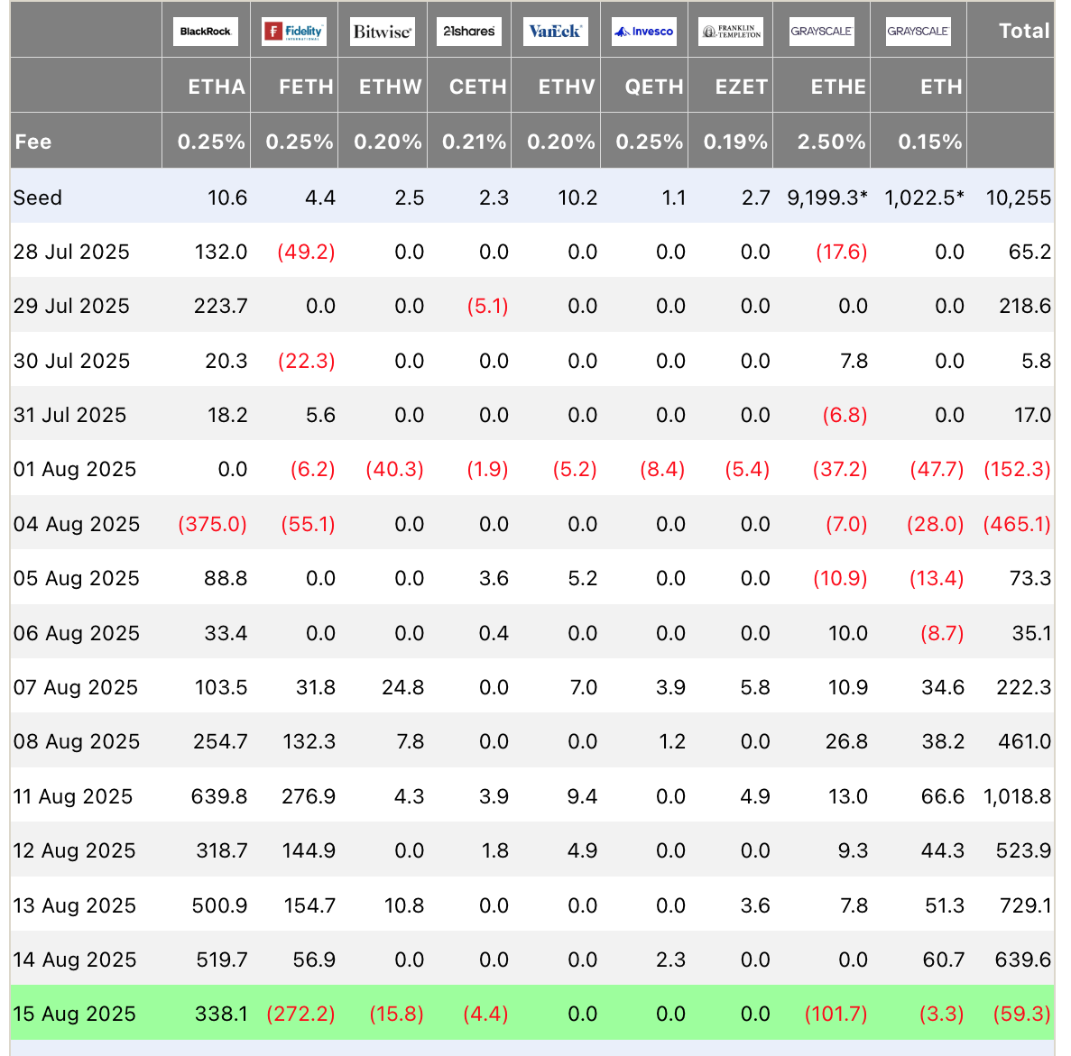The image size is (1071, 1056).
Task: Click the (272.2) FETH outflow cell
Action: (300, 1014)
